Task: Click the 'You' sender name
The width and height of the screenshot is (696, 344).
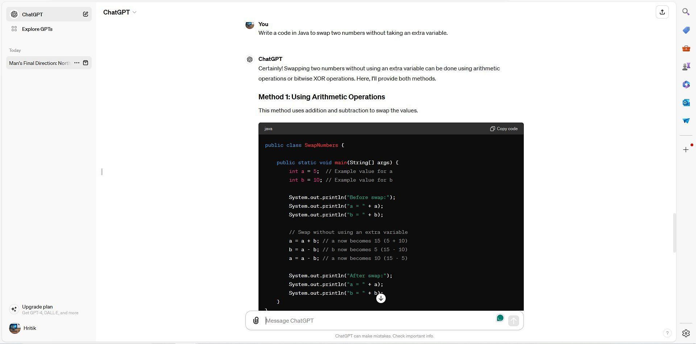Action: [263, 24]
